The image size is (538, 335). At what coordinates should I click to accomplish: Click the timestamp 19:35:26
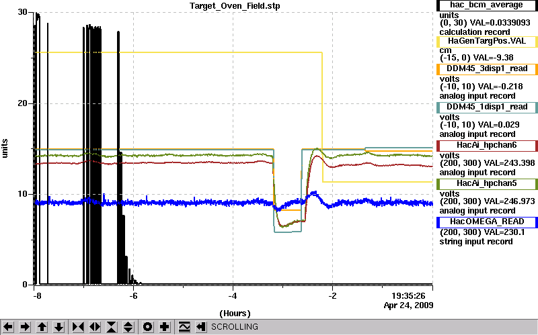408,295
